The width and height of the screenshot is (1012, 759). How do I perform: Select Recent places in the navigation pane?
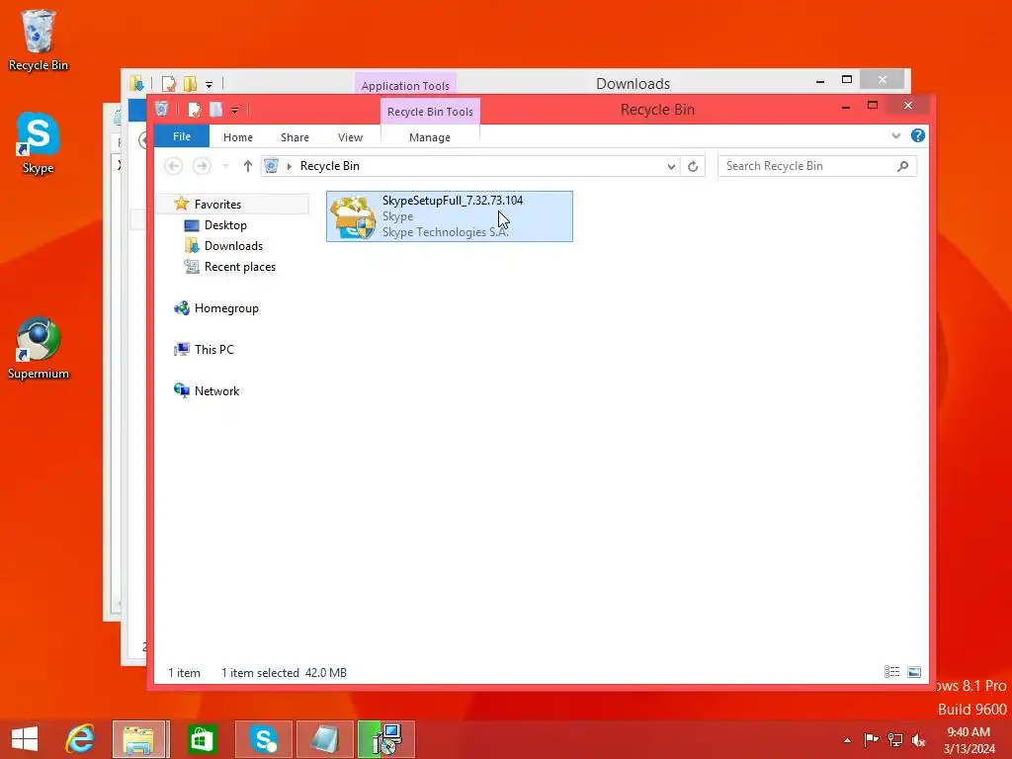(x=239, y=267)
